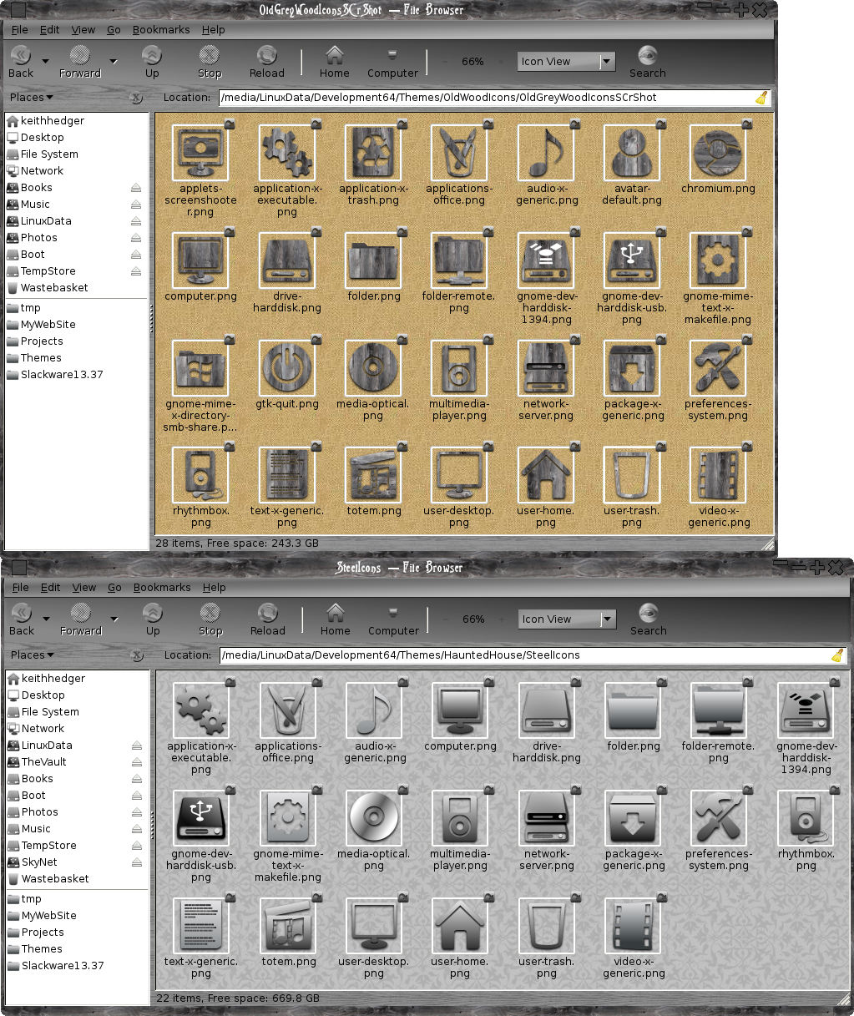Select steel gnome-dev-harddisk-usb.png in bottom window
The image size is (854, 1016).
pyautogui.click(x=201, y=818)
